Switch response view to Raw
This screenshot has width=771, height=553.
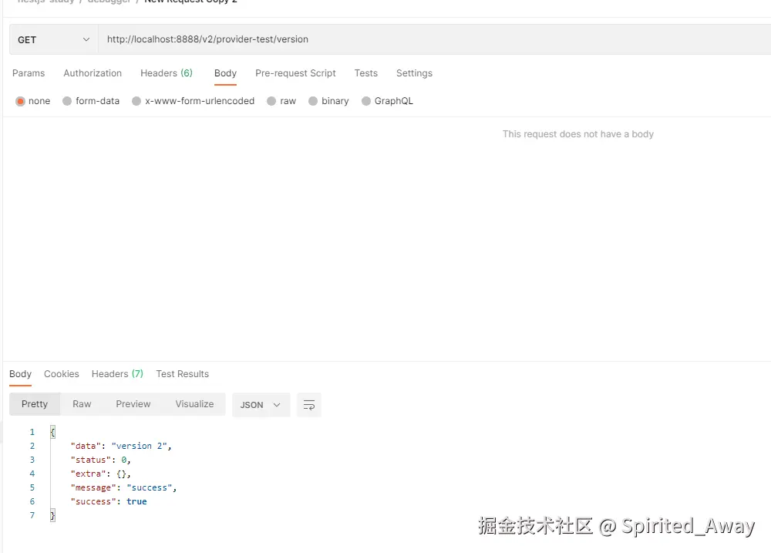(x=82, y=404)
